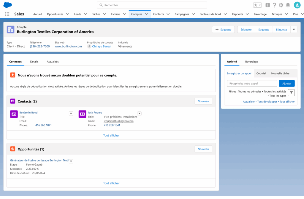
Task: Click the favorites star icon
Action: [256, 5]
